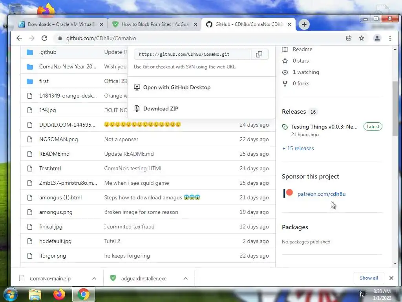This screenshot has height=302, width=402.
Task: Click the folder icon of the .github row
Action: pyautogui.click(x=30, y=52)
